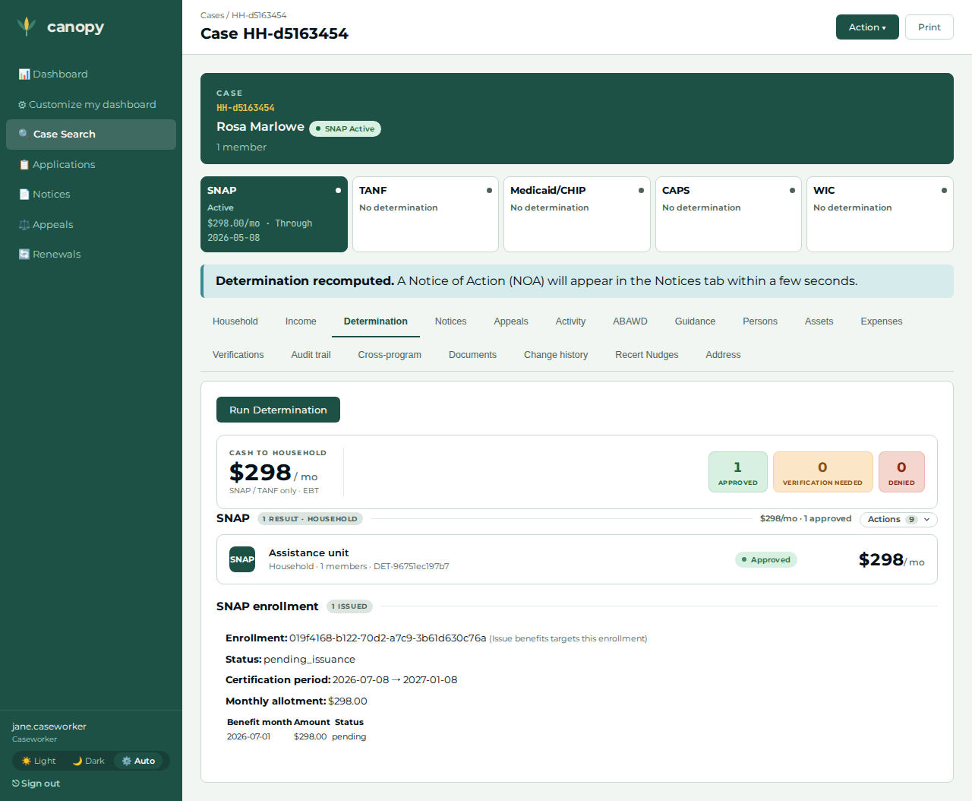Viewport: 972px width, 801px height.
Task: Open Applications in the sidebar
Action: coord(91,165)
